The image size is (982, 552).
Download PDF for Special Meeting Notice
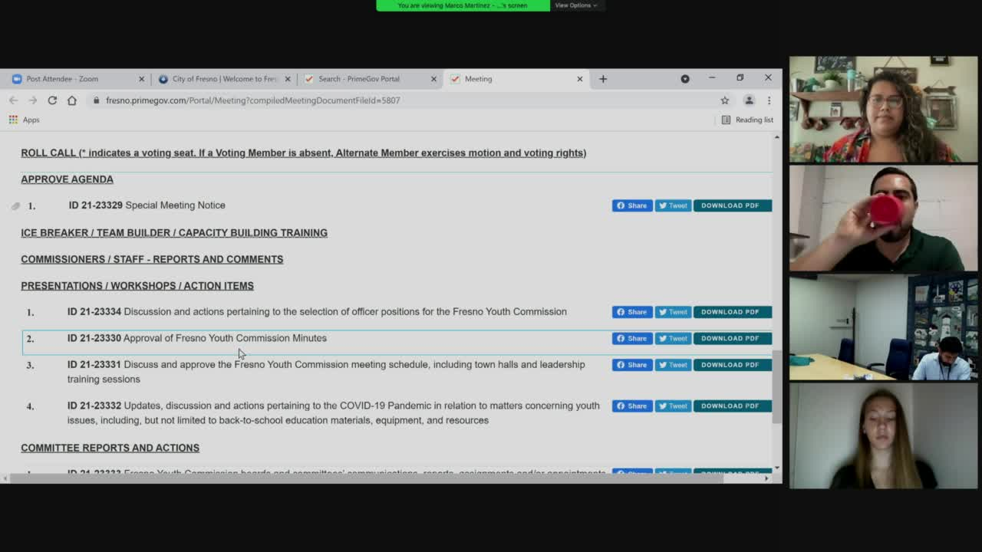[x=733, y=205]
